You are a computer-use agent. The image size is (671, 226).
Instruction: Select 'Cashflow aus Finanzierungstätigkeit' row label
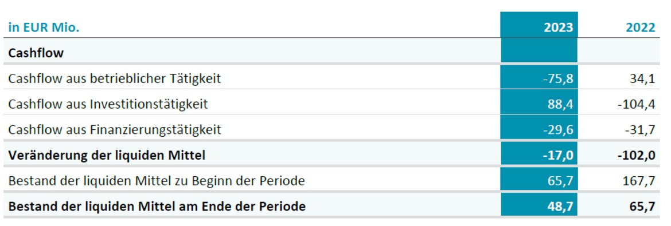point(115,129)
